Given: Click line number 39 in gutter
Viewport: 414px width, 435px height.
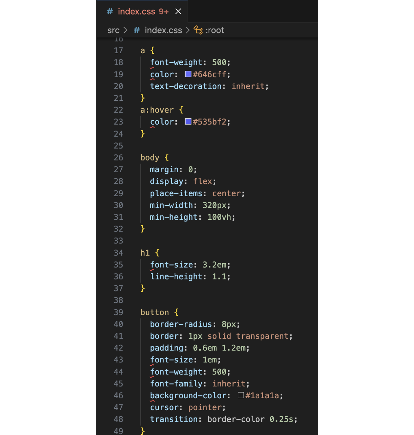Looking at the screenshot, I should click(118, 313).
